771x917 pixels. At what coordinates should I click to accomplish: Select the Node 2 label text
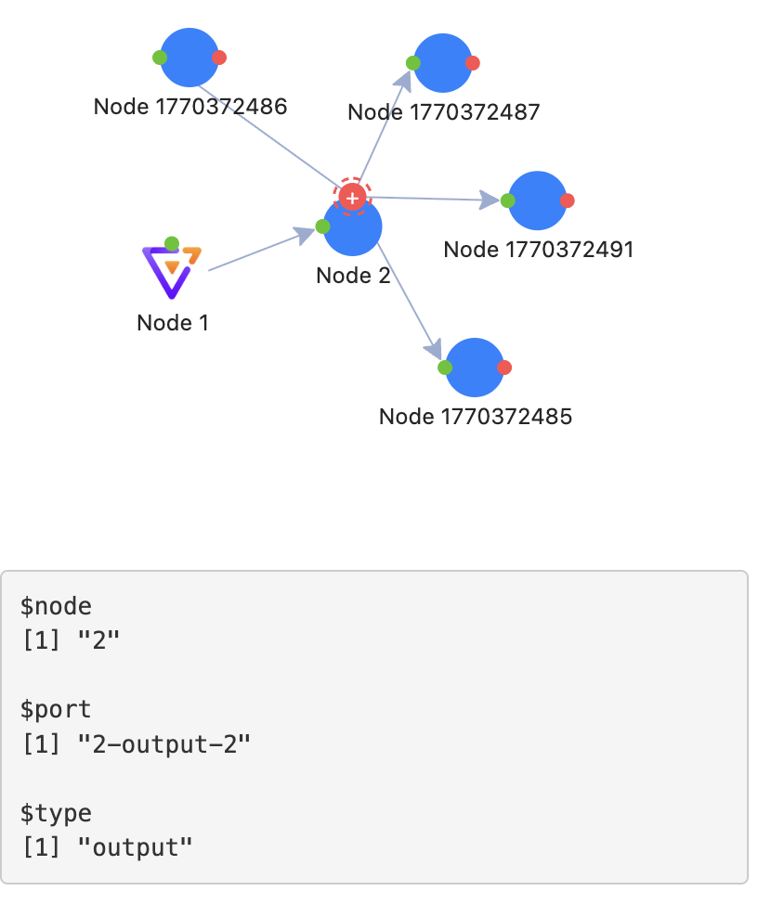[352, 276]
